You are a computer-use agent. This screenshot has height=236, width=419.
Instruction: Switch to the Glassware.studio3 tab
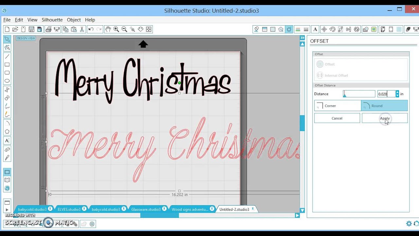point(146,209)
